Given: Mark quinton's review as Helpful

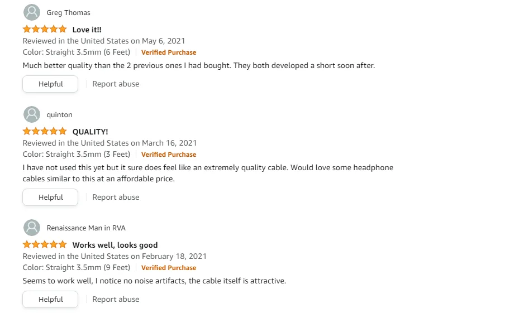Looking at the screenshot, I should pos(50,198).
